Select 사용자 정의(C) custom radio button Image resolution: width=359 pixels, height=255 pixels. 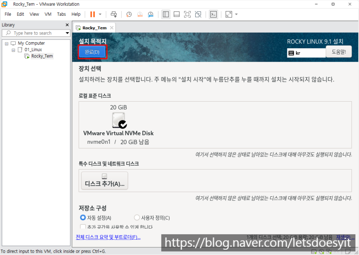coord(137,217)
